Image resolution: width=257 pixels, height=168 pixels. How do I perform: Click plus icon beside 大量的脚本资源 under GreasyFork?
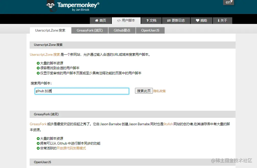[38, 138]
